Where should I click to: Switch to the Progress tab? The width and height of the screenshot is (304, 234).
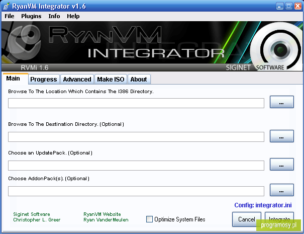44,79
